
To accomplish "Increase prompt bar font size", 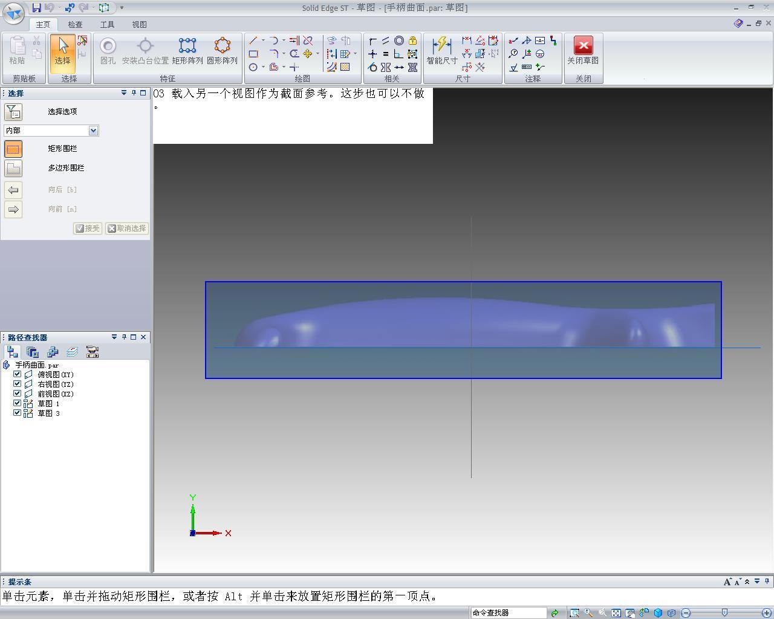I will (727, 582).
